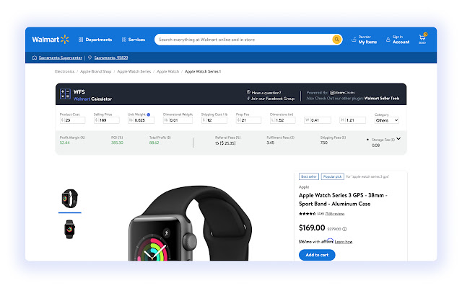This screenshot has height=288, width=462.
Task: Open Reorder My Items
Action: click(x=364, y=40)
